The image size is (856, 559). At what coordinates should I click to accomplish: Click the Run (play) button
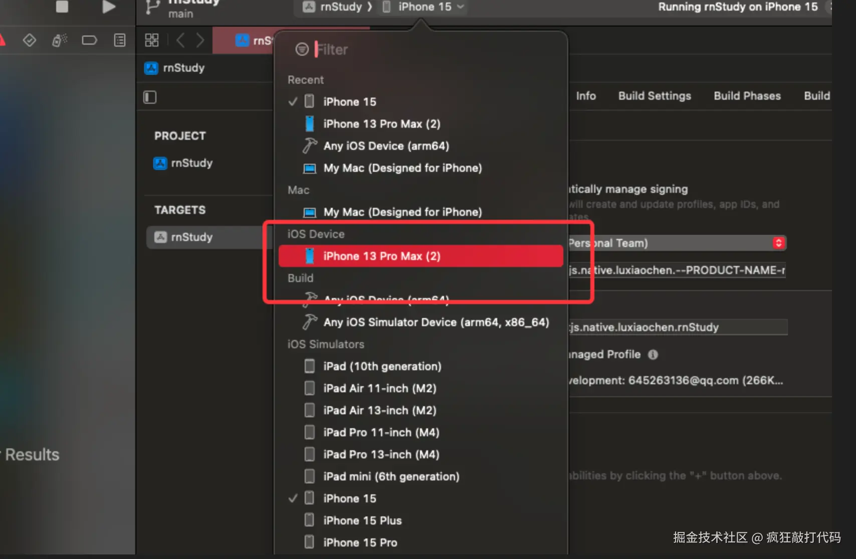click(109, 7)
